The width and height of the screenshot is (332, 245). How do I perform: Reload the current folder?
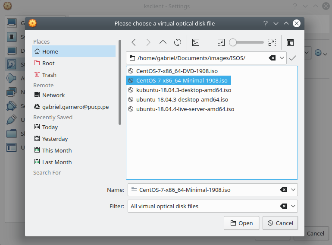coord(178,42)
